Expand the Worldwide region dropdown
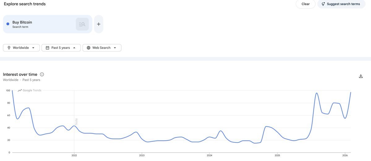371x161 pixels. (x=33, y=48)
